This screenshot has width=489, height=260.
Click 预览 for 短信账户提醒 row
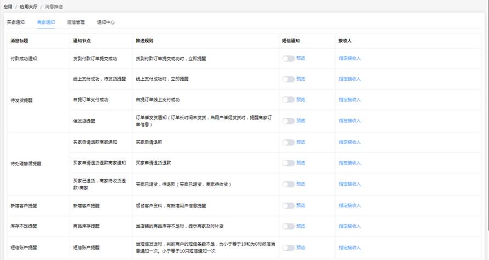click(x=301, y=247)
